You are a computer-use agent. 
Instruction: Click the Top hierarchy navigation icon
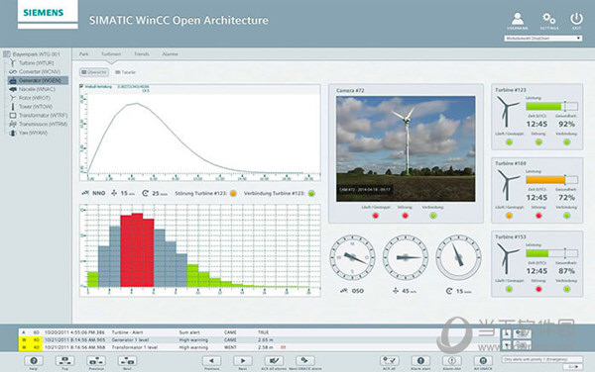(x=64, y=361)
